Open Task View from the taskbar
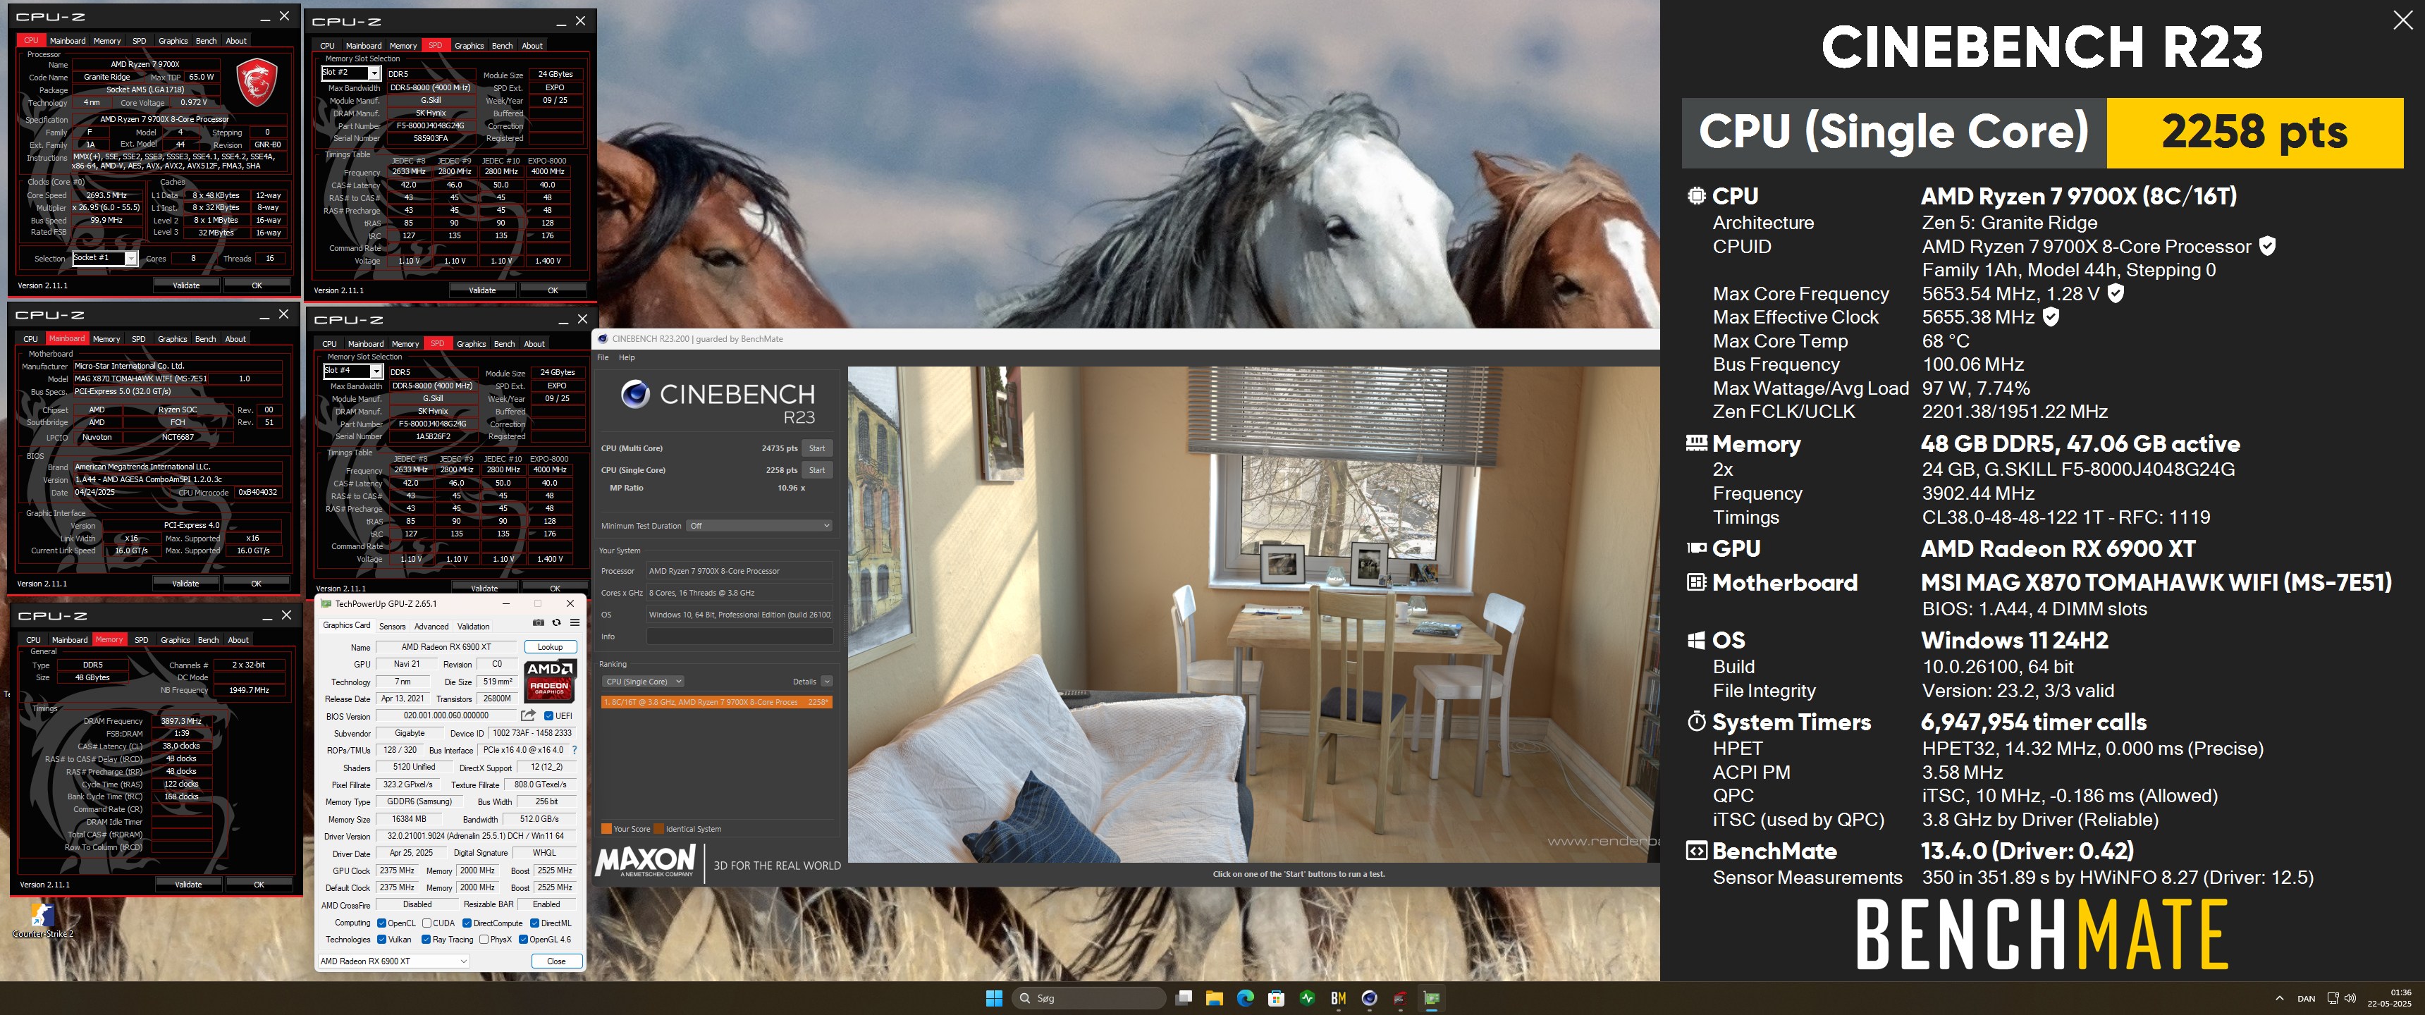 pos(1184,998)
